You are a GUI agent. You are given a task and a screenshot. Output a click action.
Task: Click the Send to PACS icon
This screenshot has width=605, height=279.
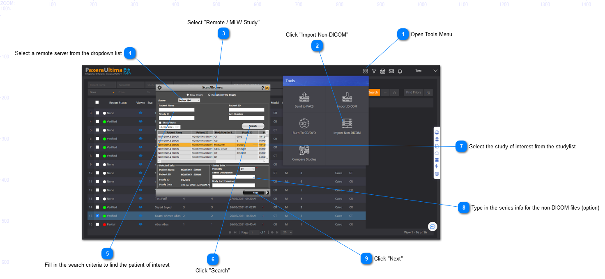pyautogui.click(x=304, y=97)
